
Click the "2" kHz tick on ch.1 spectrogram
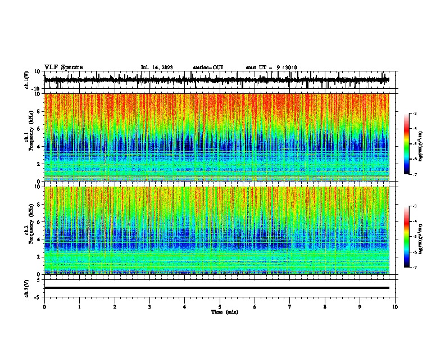pyautogui.click(x=39, y=164)
